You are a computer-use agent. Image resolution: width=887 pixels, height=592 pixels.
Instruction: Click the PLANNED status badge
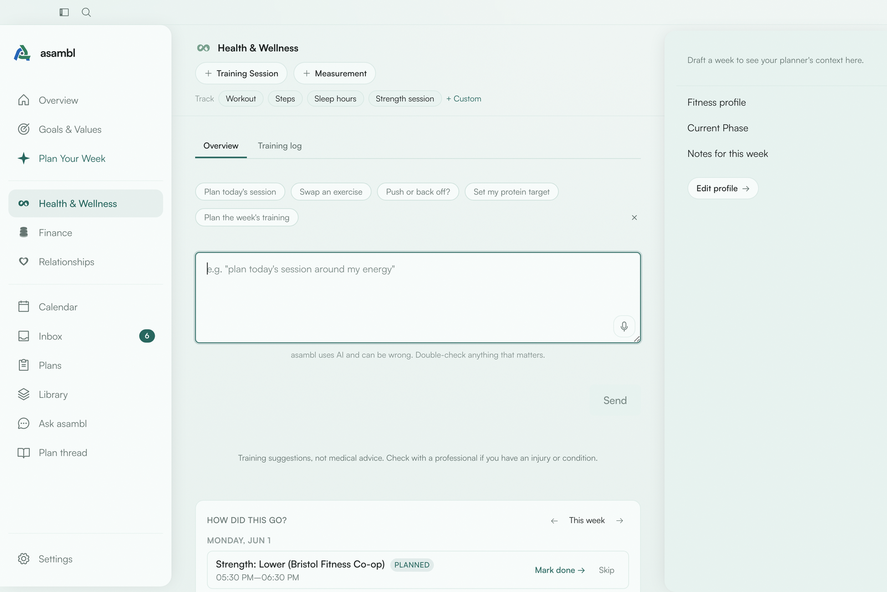[x=412, y=565]
